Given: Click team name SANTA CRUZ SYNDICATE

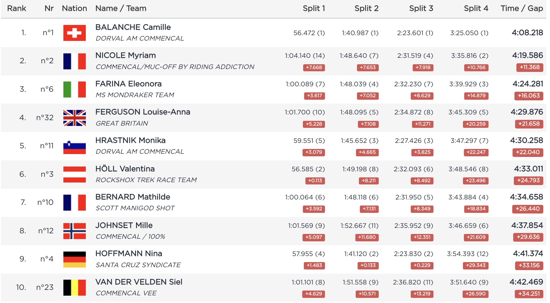Looking at the screenshot, I should pyautogui.click(x=138, y=265).
